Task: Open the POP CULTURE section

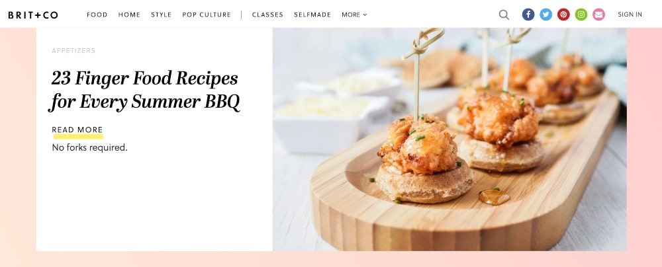Action: 207,15
